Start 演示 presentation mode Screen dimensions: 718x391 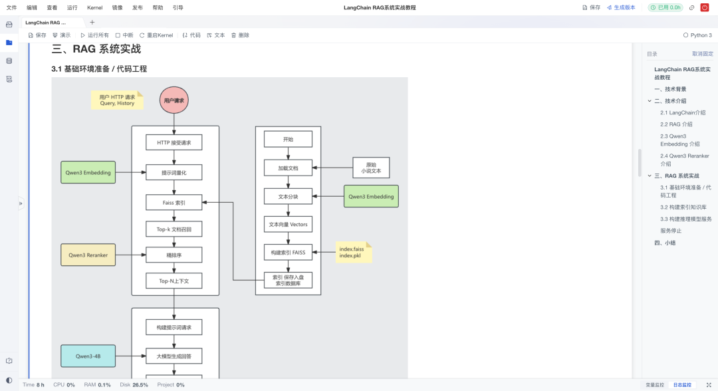click(62, 35)
